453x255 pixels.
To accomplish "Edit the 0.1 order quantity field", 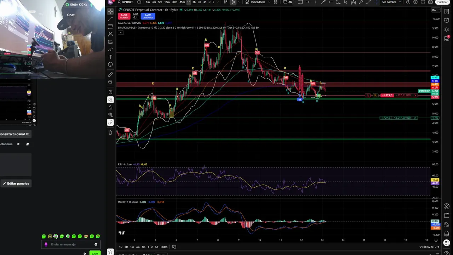I will [x=135, y=17].
